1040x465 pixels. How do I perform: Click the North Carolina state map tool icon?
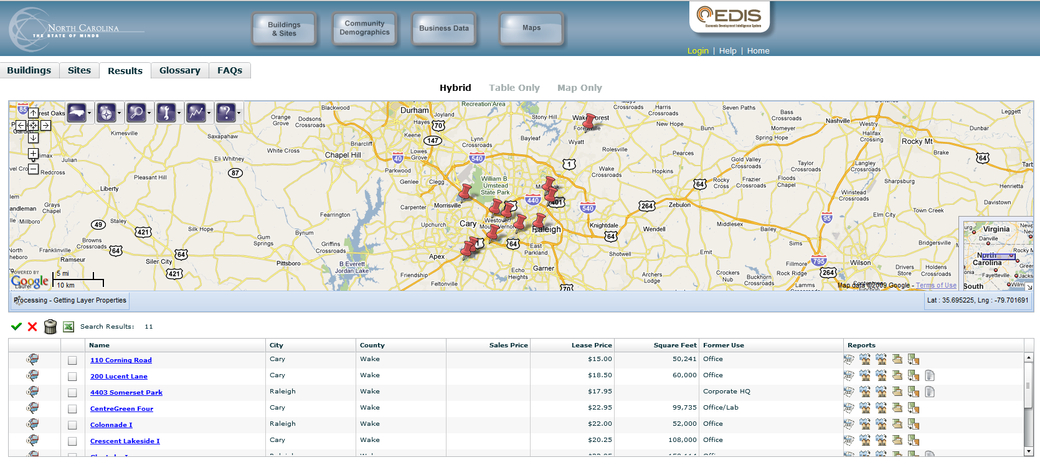(77, 113)
